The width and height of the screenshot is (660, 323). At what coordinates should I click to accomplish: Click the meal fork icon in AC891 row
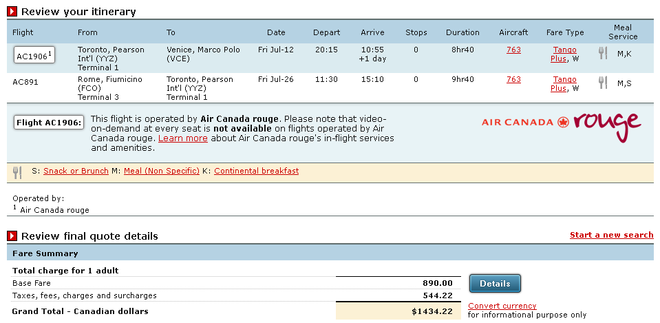point(603,83)
